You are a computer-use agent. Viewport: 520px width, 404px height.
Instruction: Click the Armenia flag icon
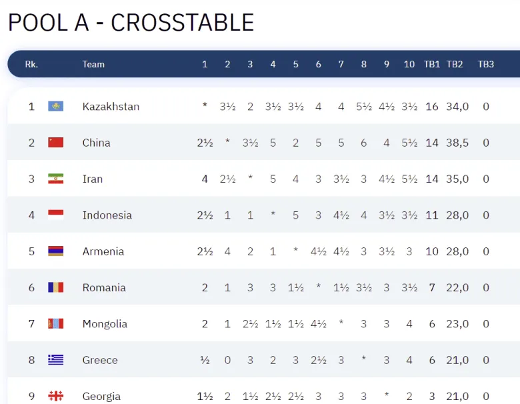[56, 251]
